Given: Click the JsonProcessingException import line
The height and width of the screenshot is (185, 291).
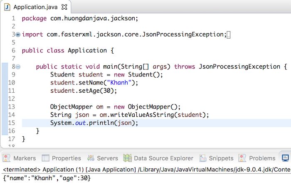Looking at the screenshot, I should pos(124,35).
